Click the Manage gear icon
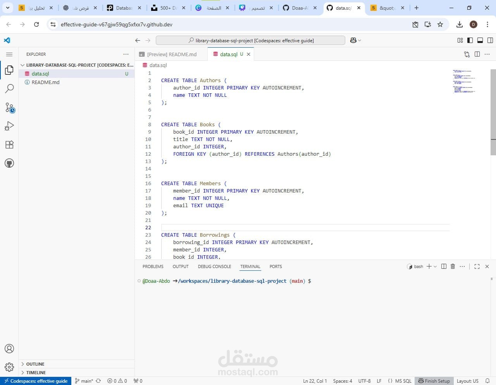This screenshot has height=385, width=496. click(x=9, y=367)
